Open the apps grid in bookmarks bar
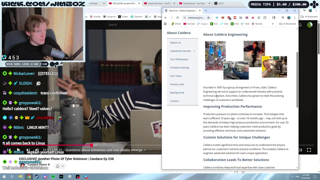 [165, 24]
